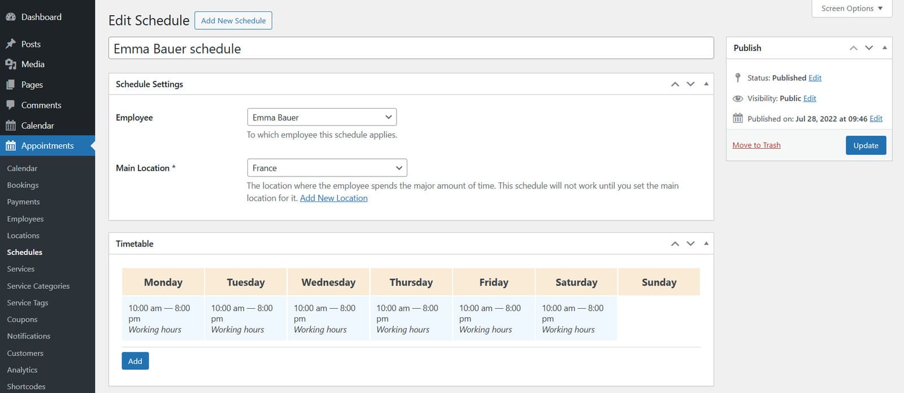Collapse the Schedule Settings panel
The width and height of the screenshot is (904, 393).
coord(706,84)
